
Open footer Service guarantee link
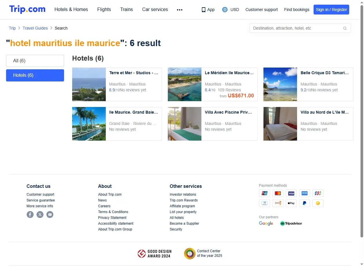tap(41, 200)
